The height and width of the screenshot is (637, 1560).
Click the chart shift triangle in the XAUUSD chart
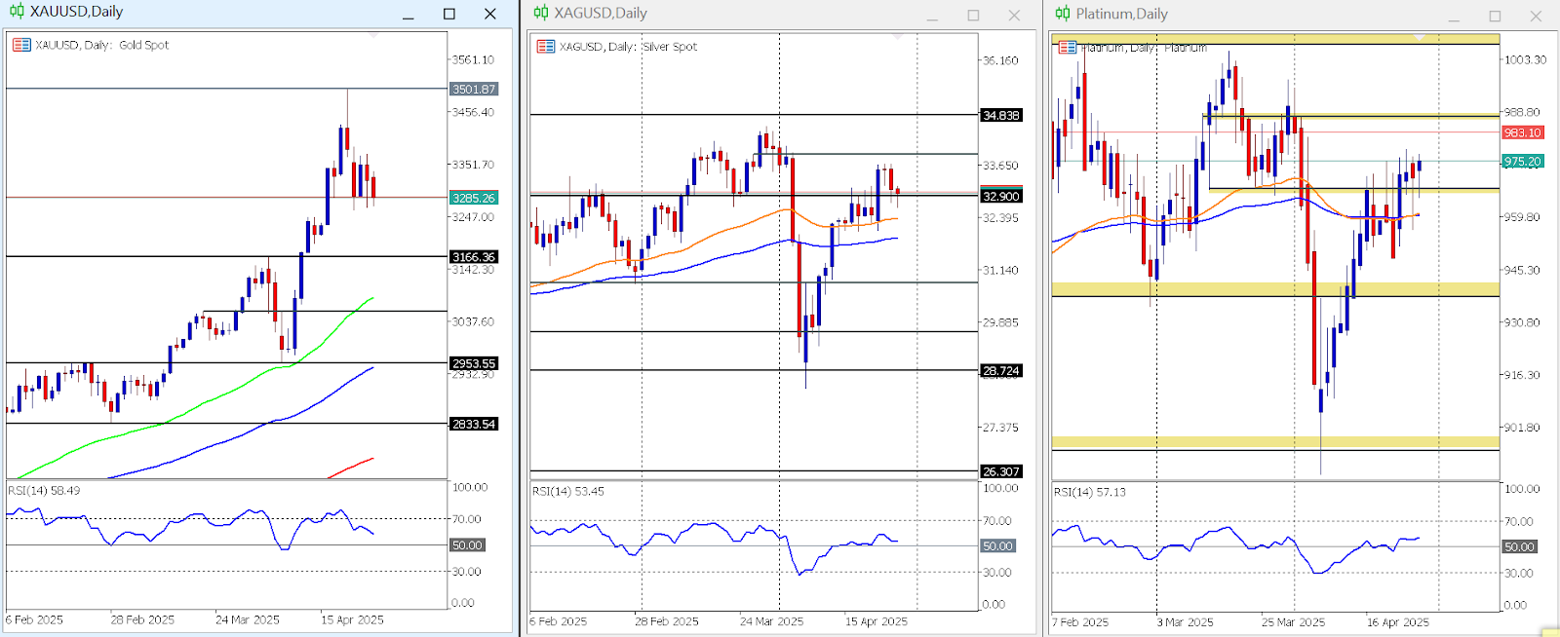(x=373, y=35)
